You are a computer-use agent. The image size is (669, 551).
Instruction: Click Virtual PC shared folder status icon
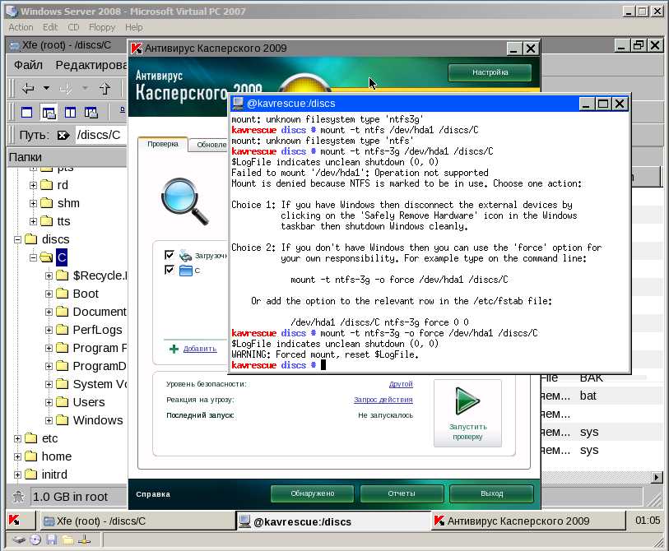[67, 540]
